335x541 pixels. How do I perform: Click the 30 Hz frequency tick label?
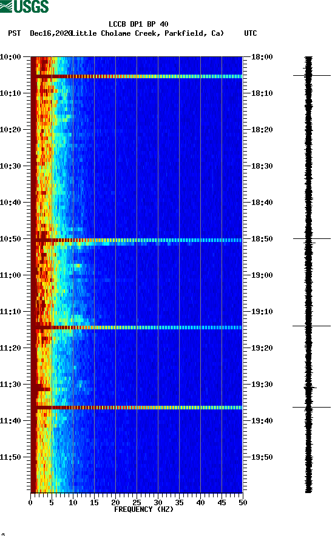(x=158, y=503)
